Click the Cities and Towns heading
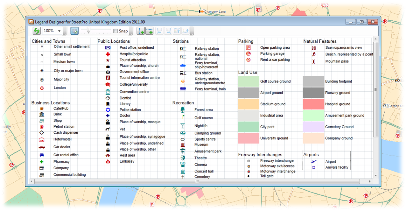Screen dimensions: 406x211 48,41
